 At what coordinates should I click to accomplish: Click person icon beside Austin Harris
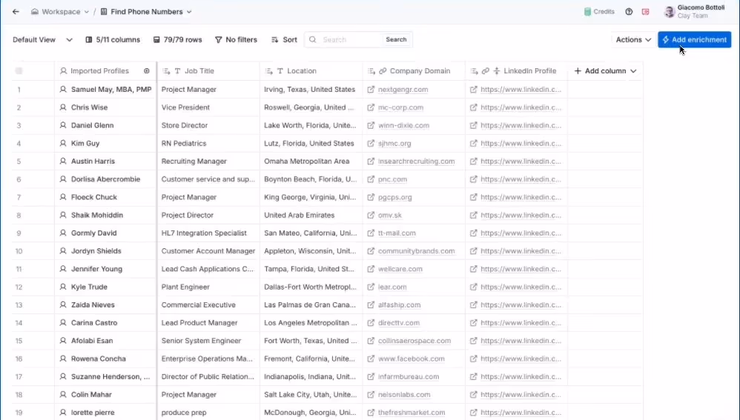(63, 161)
